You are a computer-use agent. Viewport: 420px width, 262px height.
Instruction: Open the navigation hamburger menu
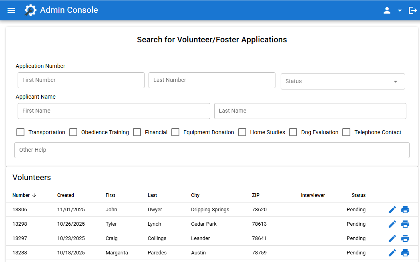(11, 10)
